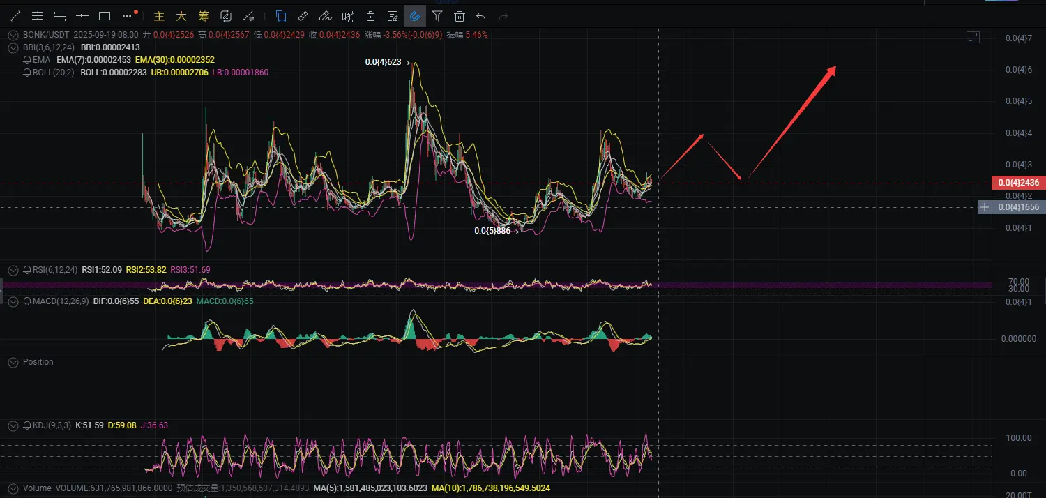Toggle the 主 indicator button
1046x498 pixels.
[x=160, y=15]
